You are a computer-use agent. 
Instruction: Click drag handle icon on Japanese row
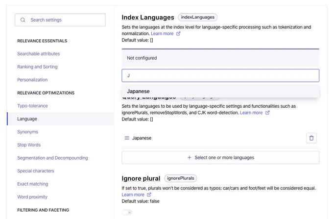[x=127, y=138]
